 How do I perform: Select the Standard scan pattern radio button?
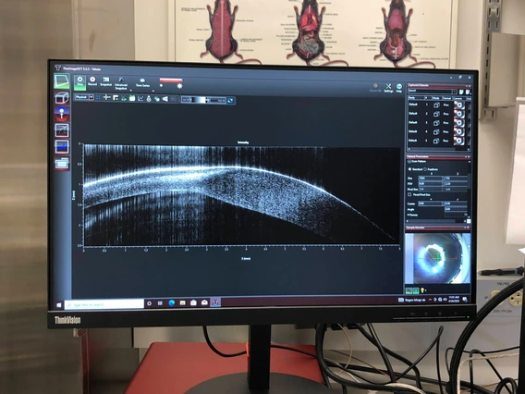[x=409, y=169]
